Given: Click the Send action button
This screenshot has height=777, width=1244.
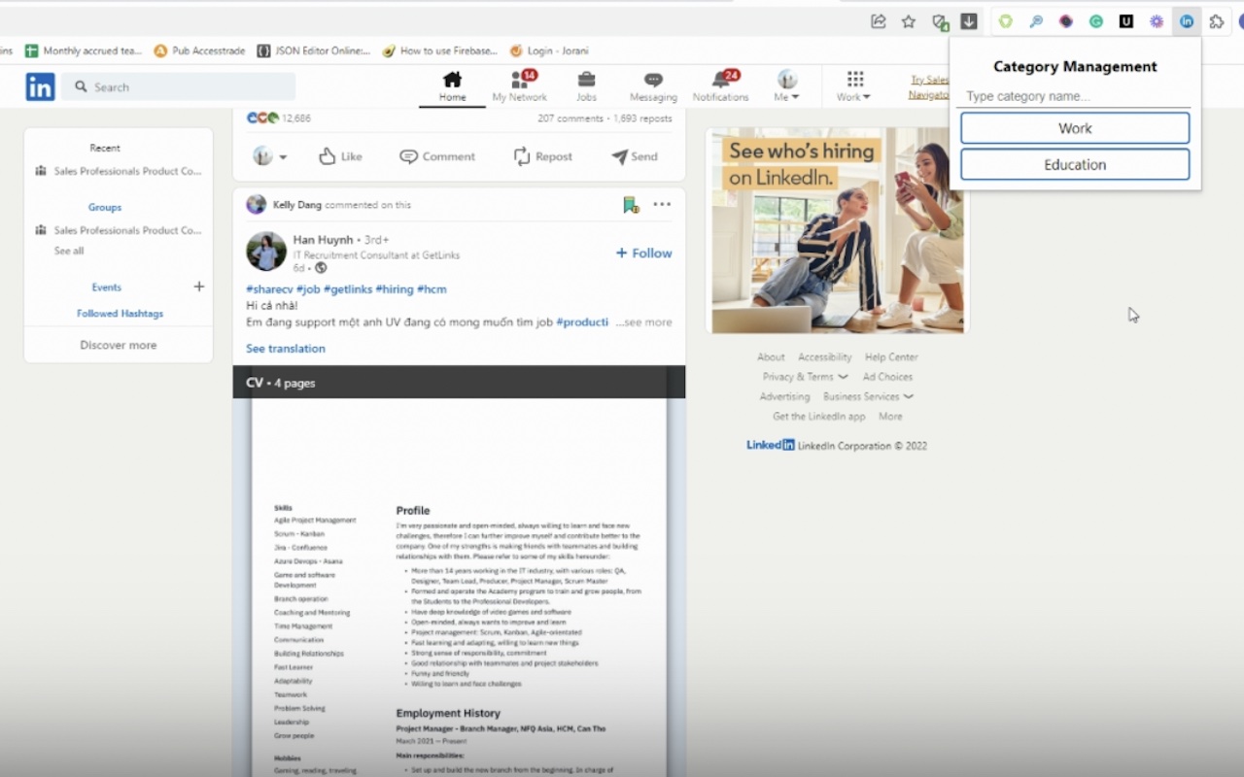Looking at the screenshot, I should click(635, 156).
